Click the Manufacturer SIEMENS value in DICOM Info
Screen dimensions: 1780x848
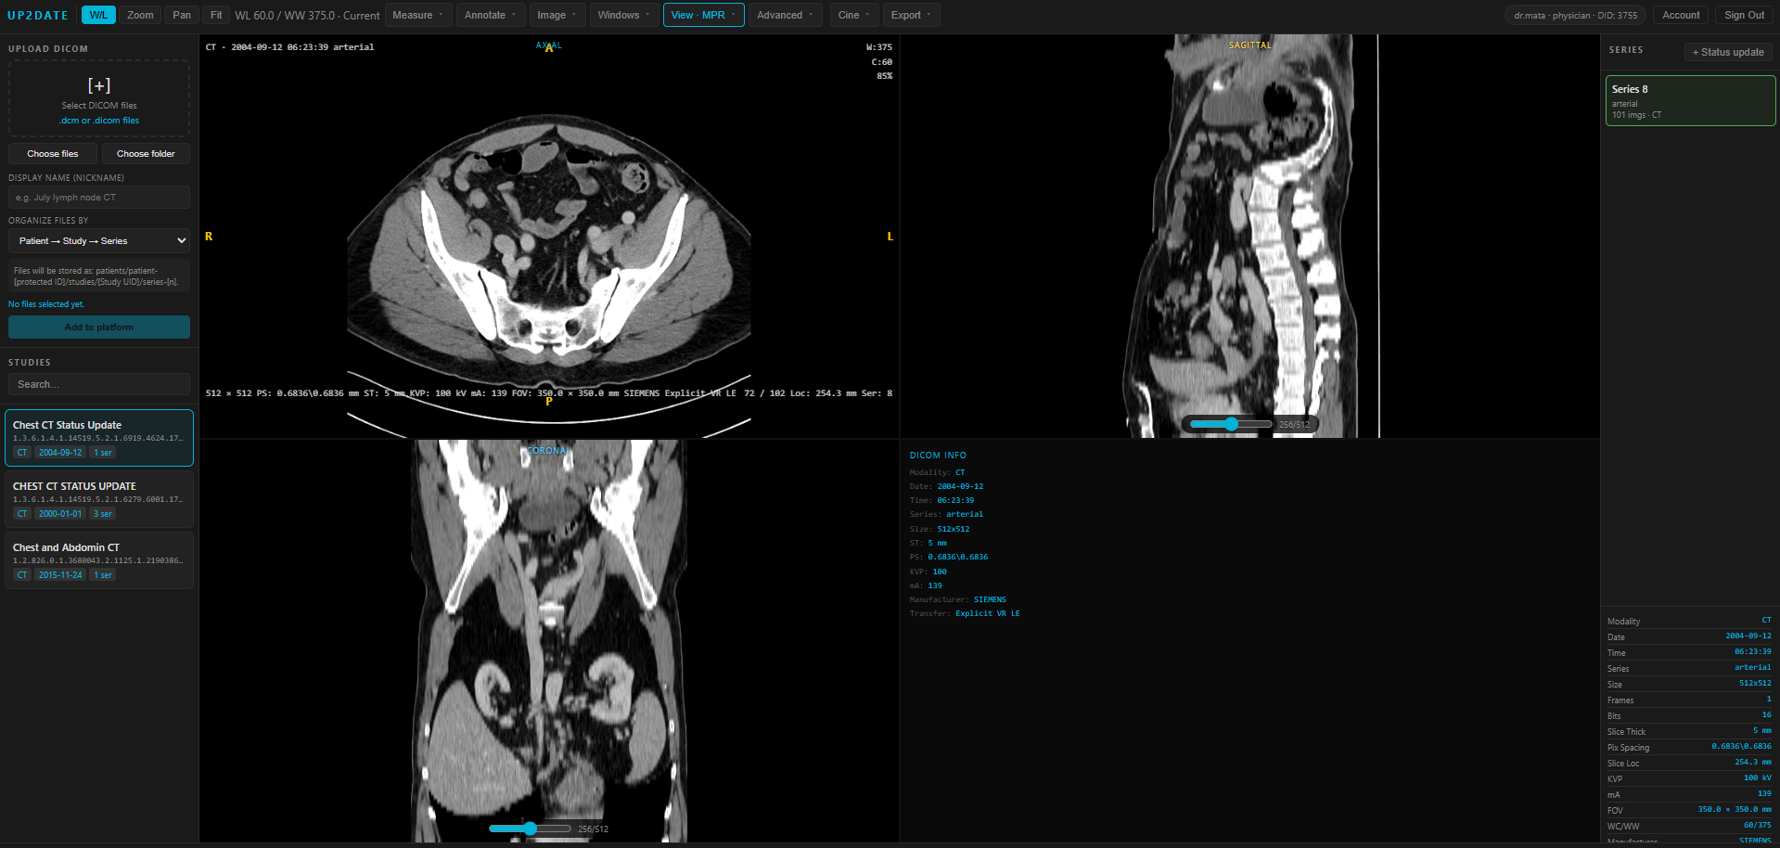point(990,599)
